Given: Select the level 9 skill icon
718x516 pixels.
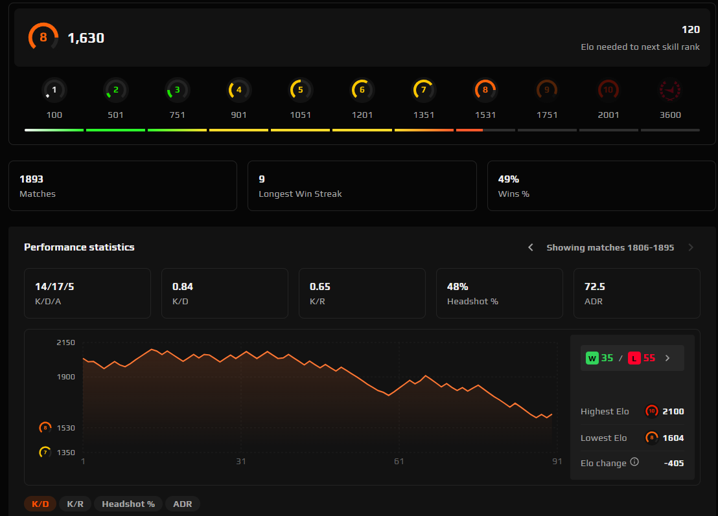Looking at the screenshot, I should point(547,89).
